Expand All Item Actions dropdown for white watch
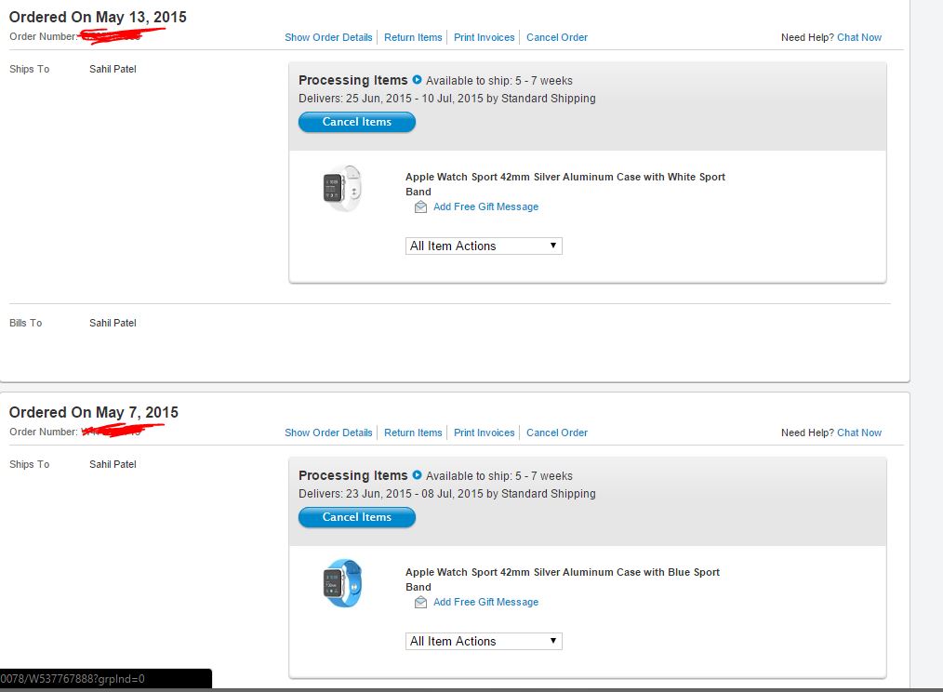Screen dimensions: 943x692 (x=484, y=246)
